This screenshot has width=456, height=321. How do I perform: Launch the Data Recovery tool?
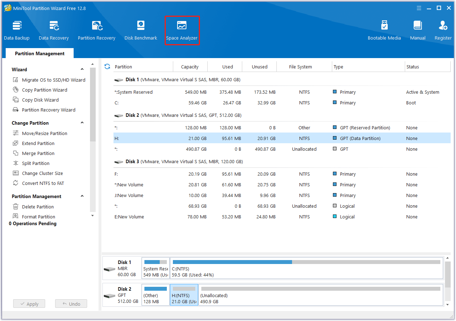coord(54,31)
